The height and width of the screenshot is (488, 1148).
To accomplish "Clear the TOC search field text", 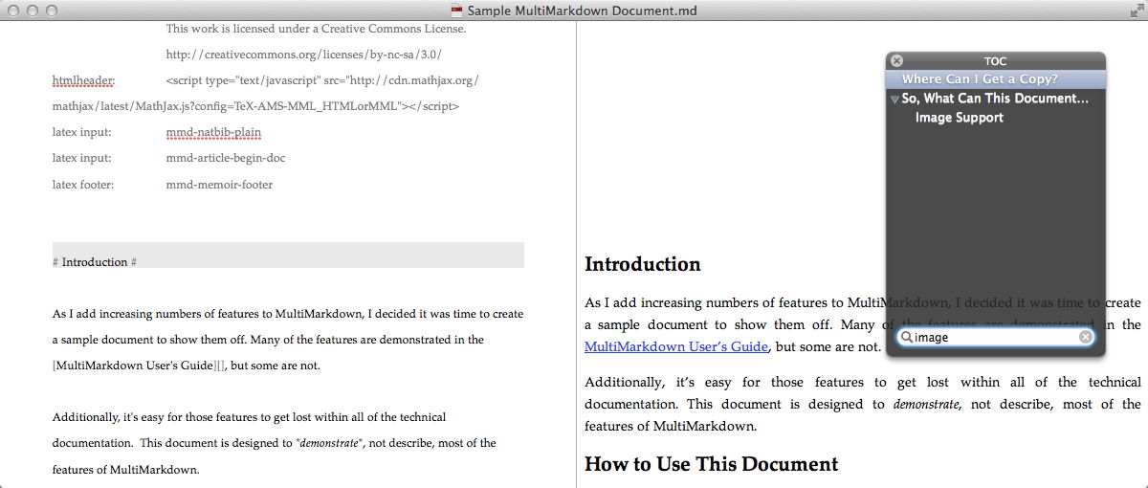I will tap(1085, 337).
